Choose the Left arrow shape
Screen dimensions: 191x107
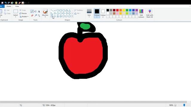click(67, 13)
